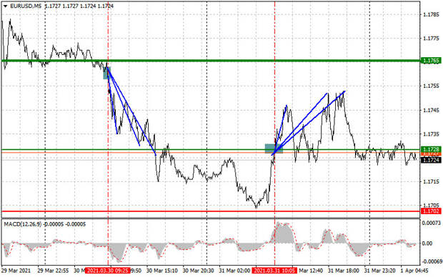Click the 1 Apr 04:45 time axis label
Screen dimensions: 443x277
point(414,271)
